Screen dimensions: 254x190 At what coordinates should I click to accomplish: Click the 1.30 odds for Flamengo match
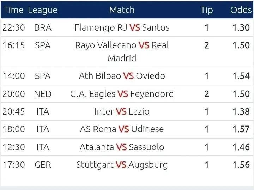[x=241, y=27]
